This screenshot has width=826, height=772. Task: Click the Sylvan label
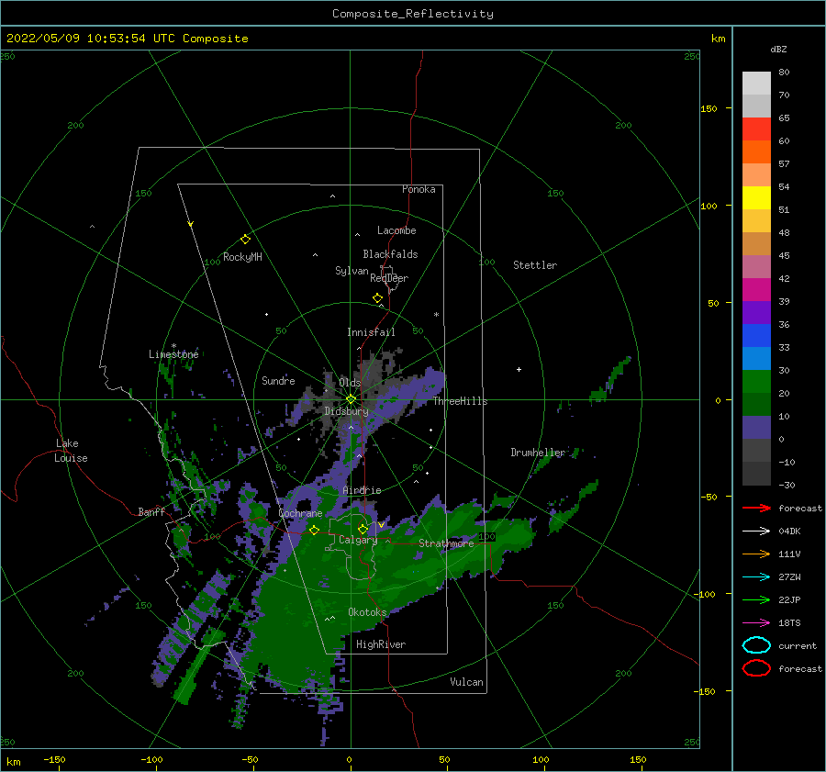point(352,271)
